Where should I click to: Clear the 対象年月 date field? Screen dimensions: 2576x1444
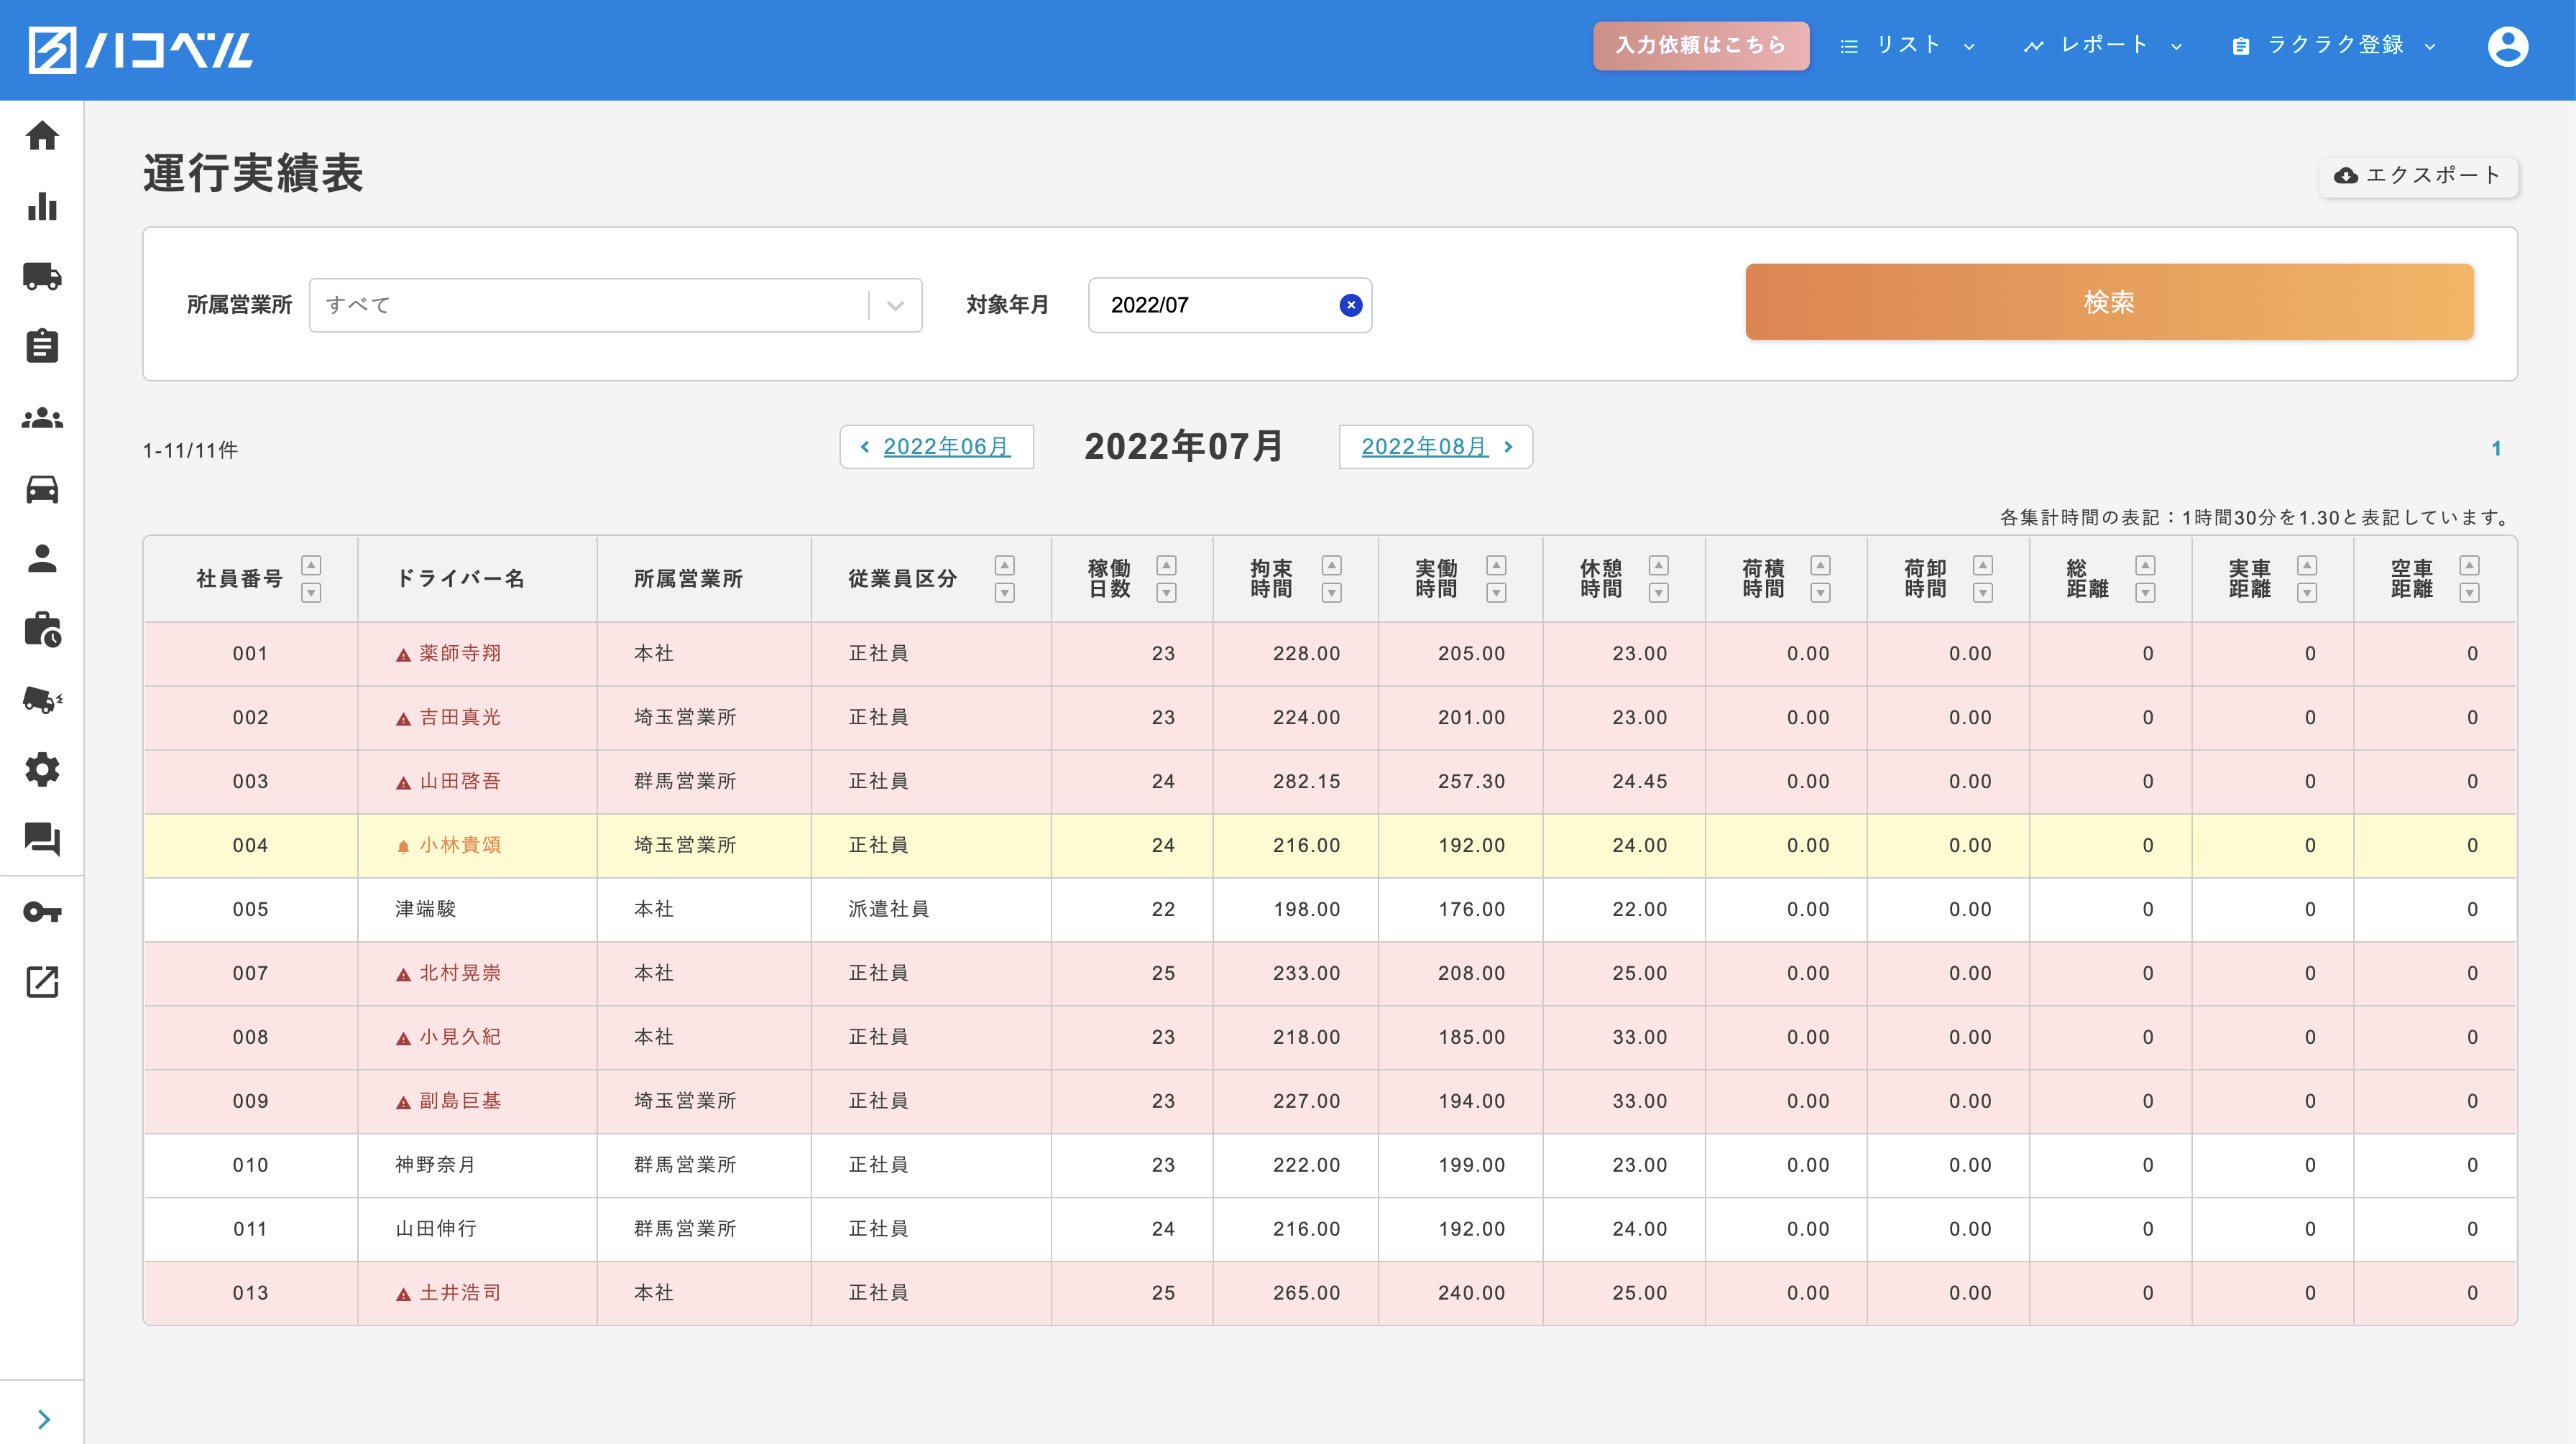1350,305
